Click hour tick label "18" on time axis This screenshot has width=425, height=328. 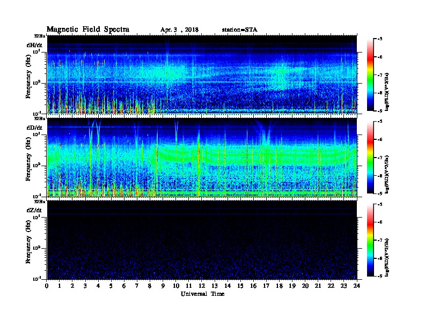tap(279, 286)
